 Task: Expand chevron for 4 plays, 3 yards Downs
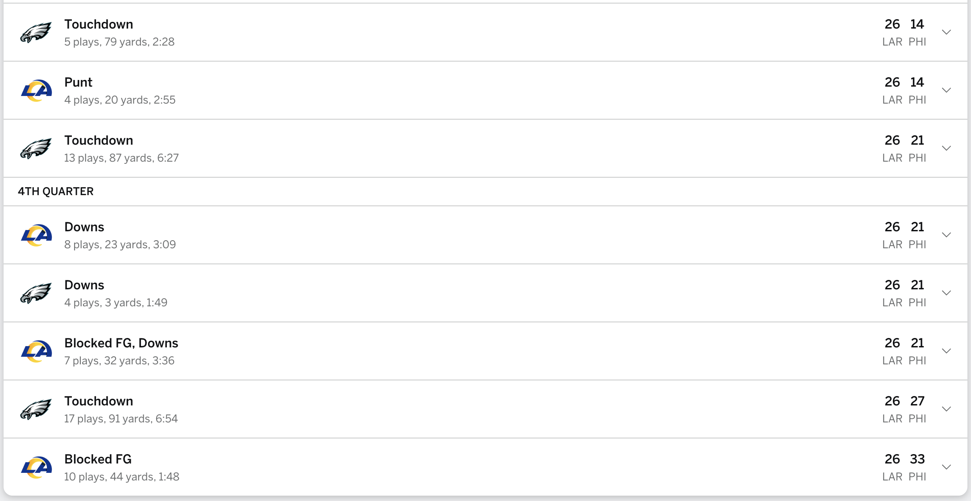(946, 293)
